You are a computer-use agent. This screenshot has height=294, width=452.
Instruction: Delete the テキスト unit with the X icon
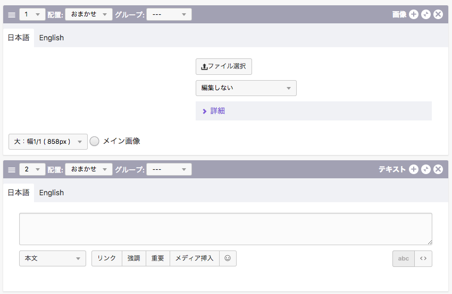(438, 169)
